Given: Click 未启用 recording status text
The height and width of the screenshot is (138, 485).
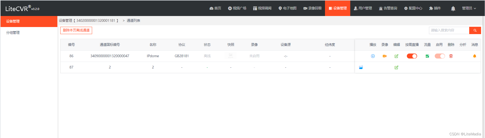Looking at the screenshot, I should coord(254,56).
